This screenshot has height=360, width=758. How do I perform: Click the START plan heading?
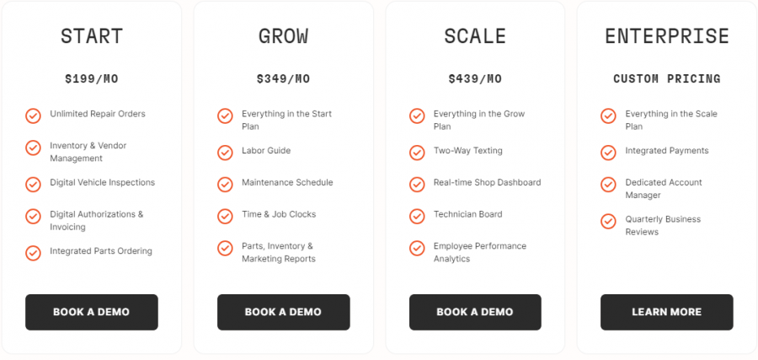(x=91, y=36)
